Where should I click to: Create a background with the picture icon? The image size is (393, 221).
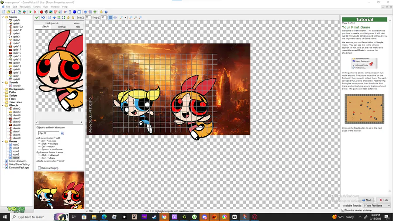point(51,12)
